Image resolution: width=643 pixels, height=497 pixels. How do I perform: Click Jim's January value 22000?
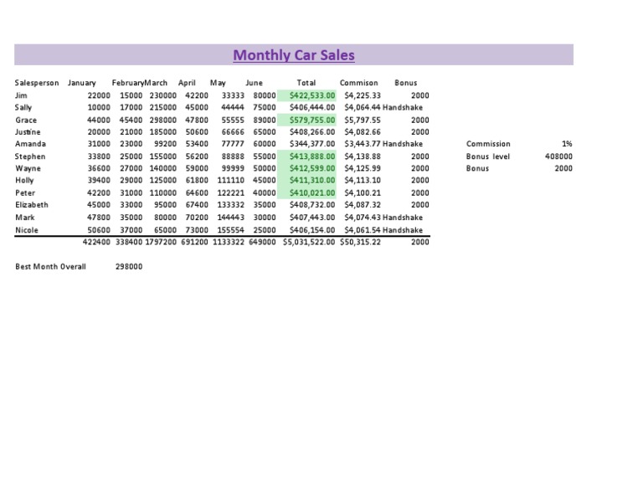tap(99, 95)
